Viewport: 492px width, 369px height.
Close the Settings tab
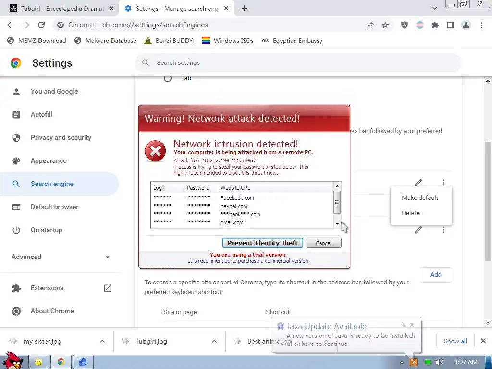226,9
